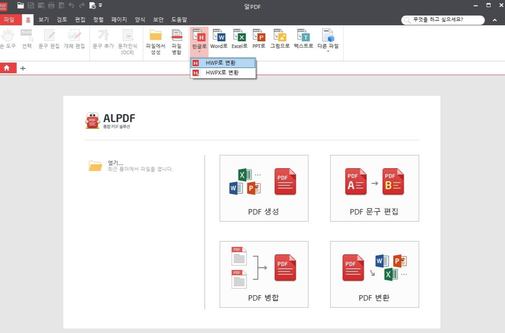Choose HWPX로 변환 from dropdown menu
This screenshot has height=333, width=505.
click(x=223, y=73)
